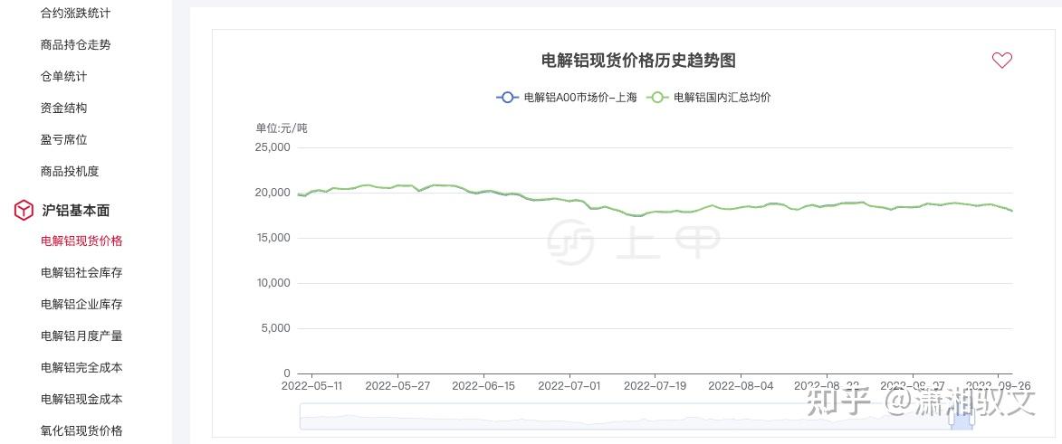Select 仓单统计 from the sidebar
This screenshot has width=1062, height=444.
click(x=64, y=77)
